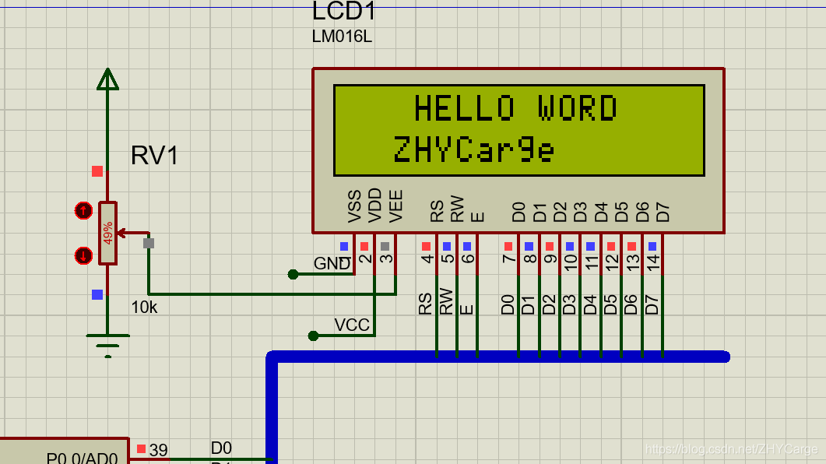The width and height of the screenshot is (826, 464).
Task: Click the VCC terminal dot
Action: point(314,336)
